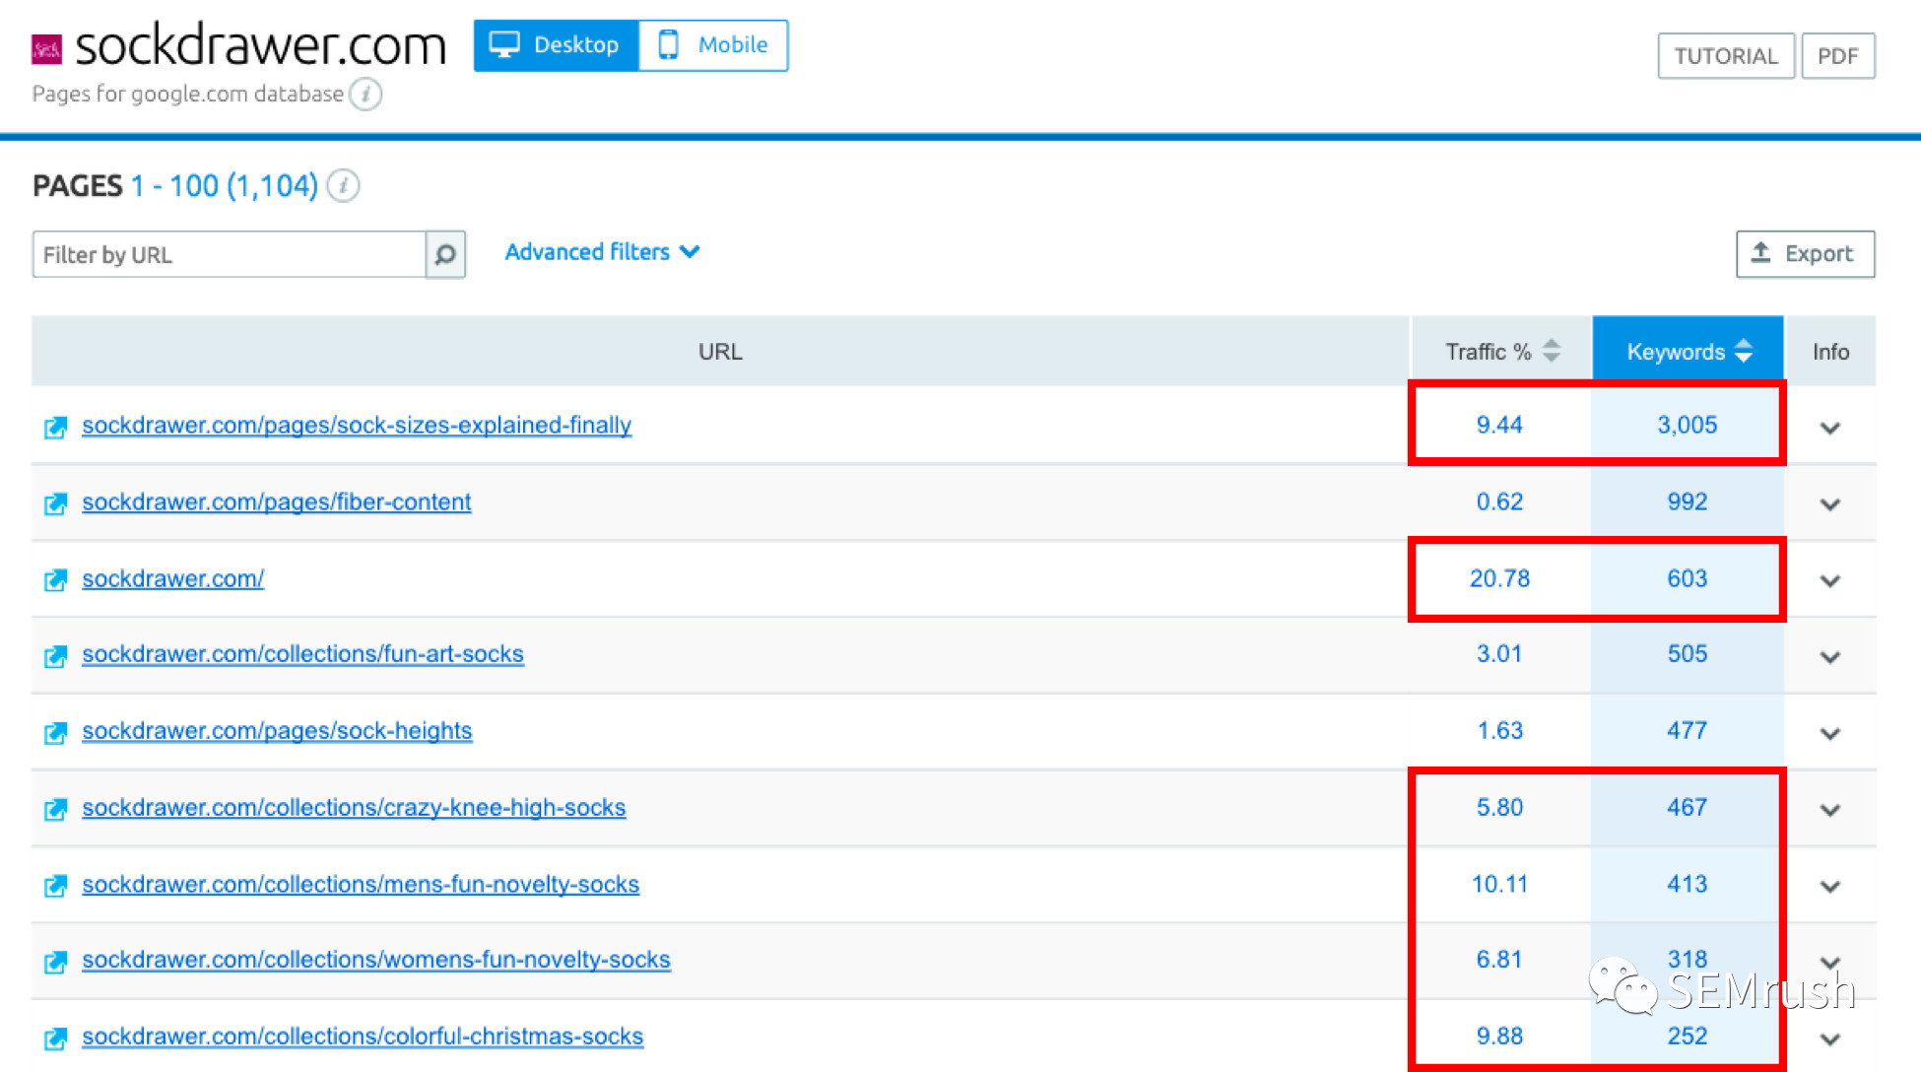
Task: Open external link icon for colorful-christmas-socks
Action: pos(55,1038)
